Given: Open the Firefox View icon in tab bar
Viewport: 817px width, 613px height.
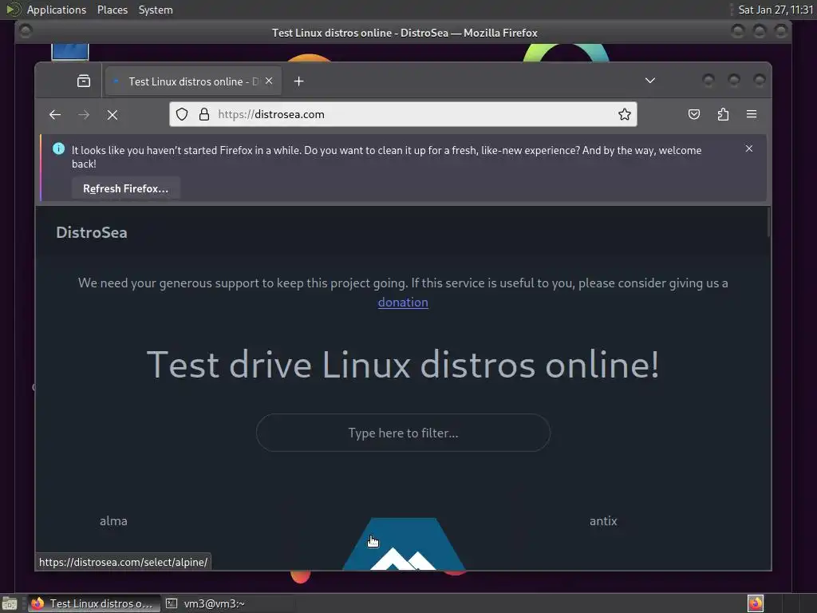Looking at the screenshot, I should point(83,81).
